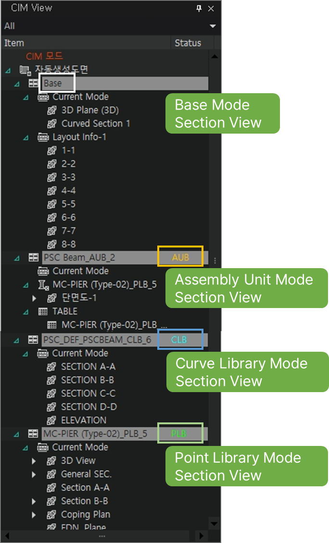The image size is (329, 543).
Task: Click the MC-PIER (Type-02)_PLB_5 header table icon
Action: click(33, 433)
